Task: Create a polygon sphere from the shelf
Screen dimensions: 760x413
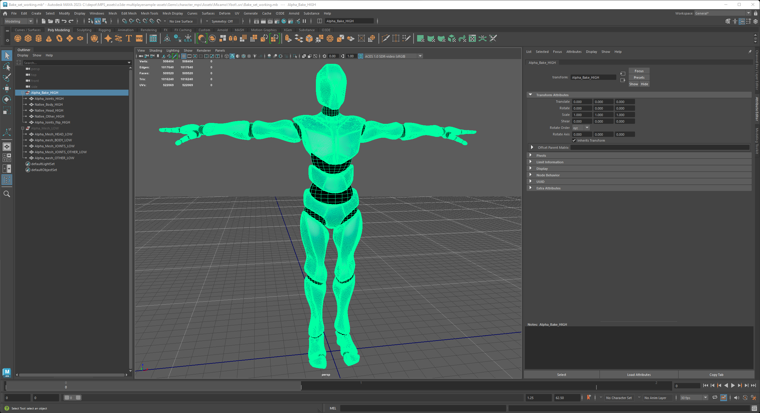Action: coord(18,39)
